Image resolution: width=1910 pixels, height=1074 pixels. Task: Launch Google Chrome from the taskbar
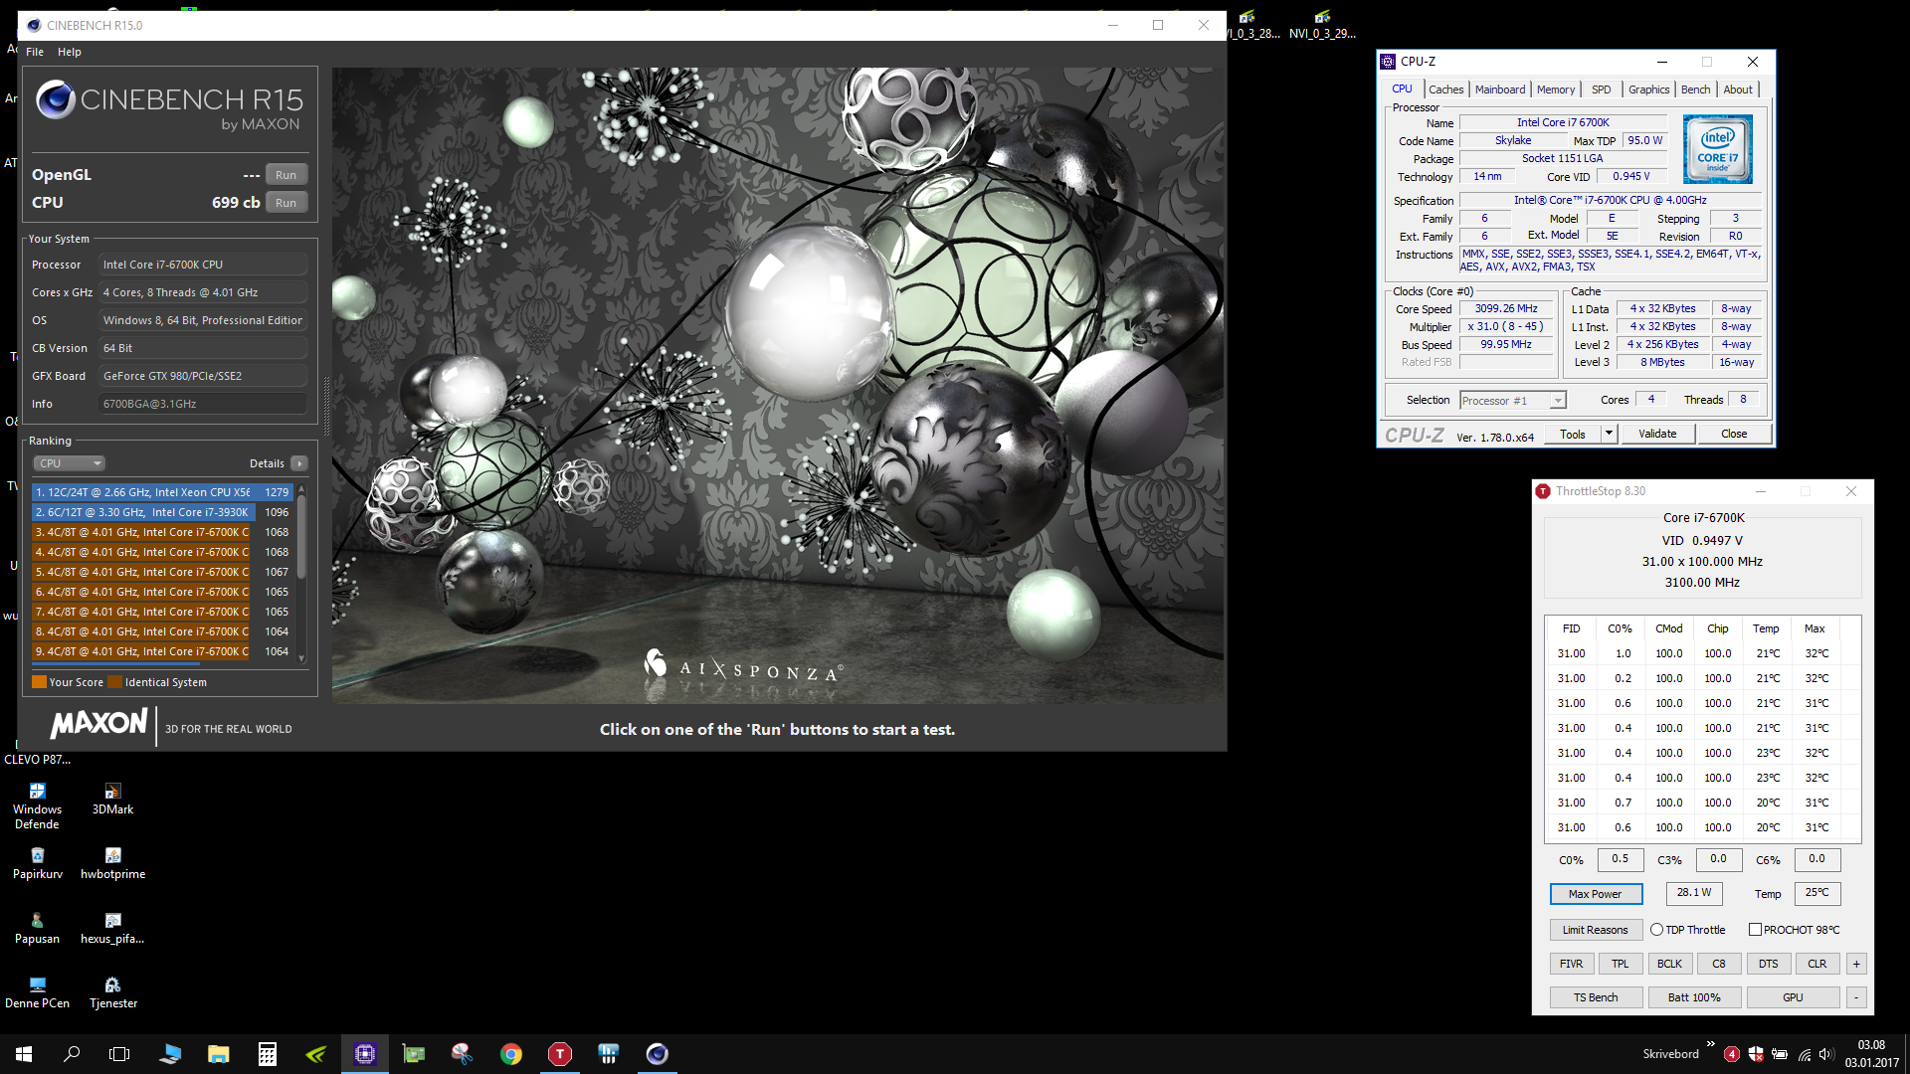click(x=511, y=1054)
